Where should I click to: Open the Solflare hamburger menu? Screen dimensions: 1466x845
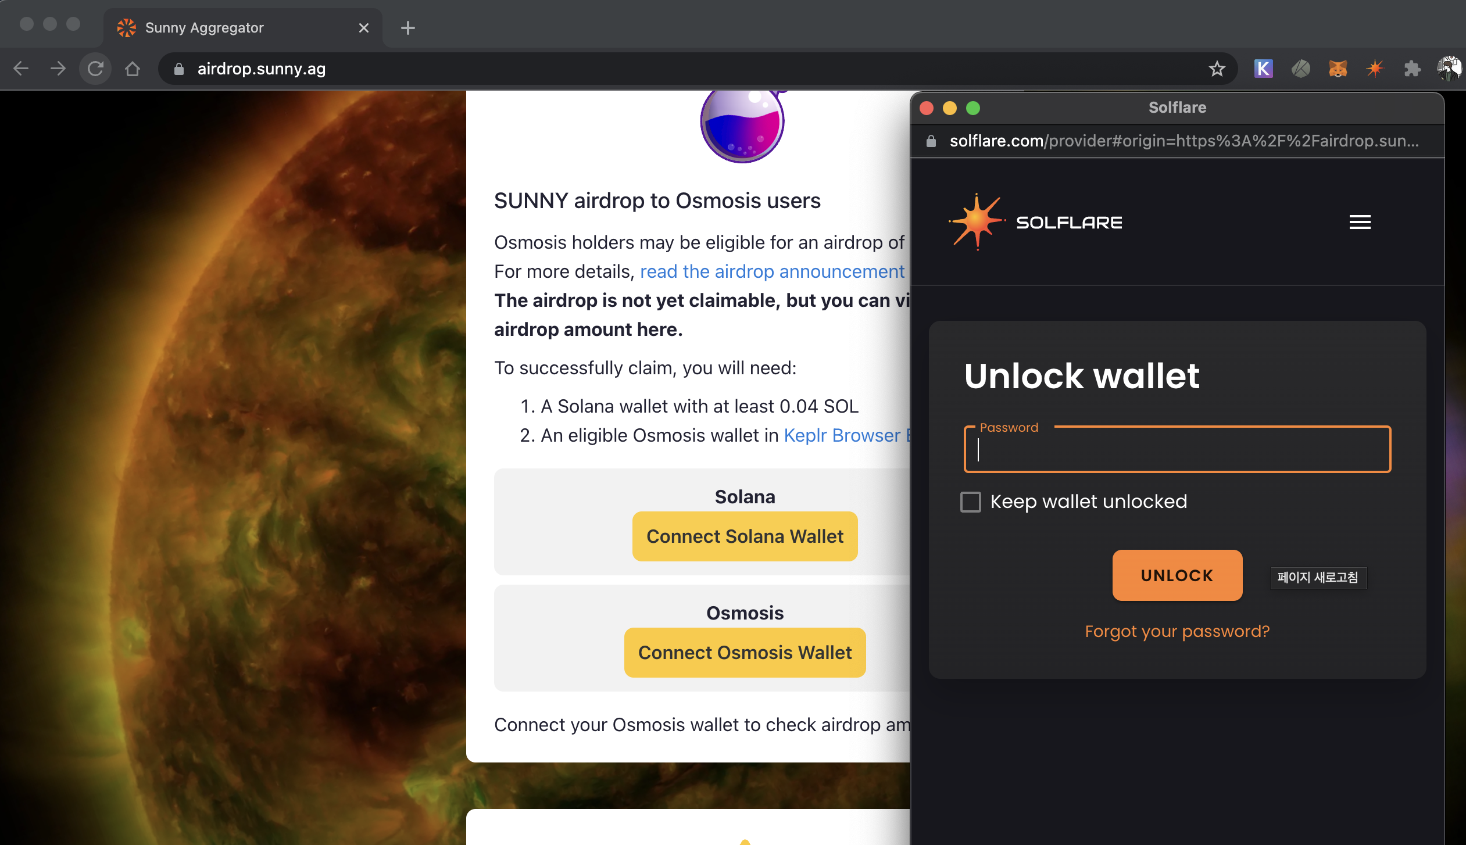click(1360, 222)
